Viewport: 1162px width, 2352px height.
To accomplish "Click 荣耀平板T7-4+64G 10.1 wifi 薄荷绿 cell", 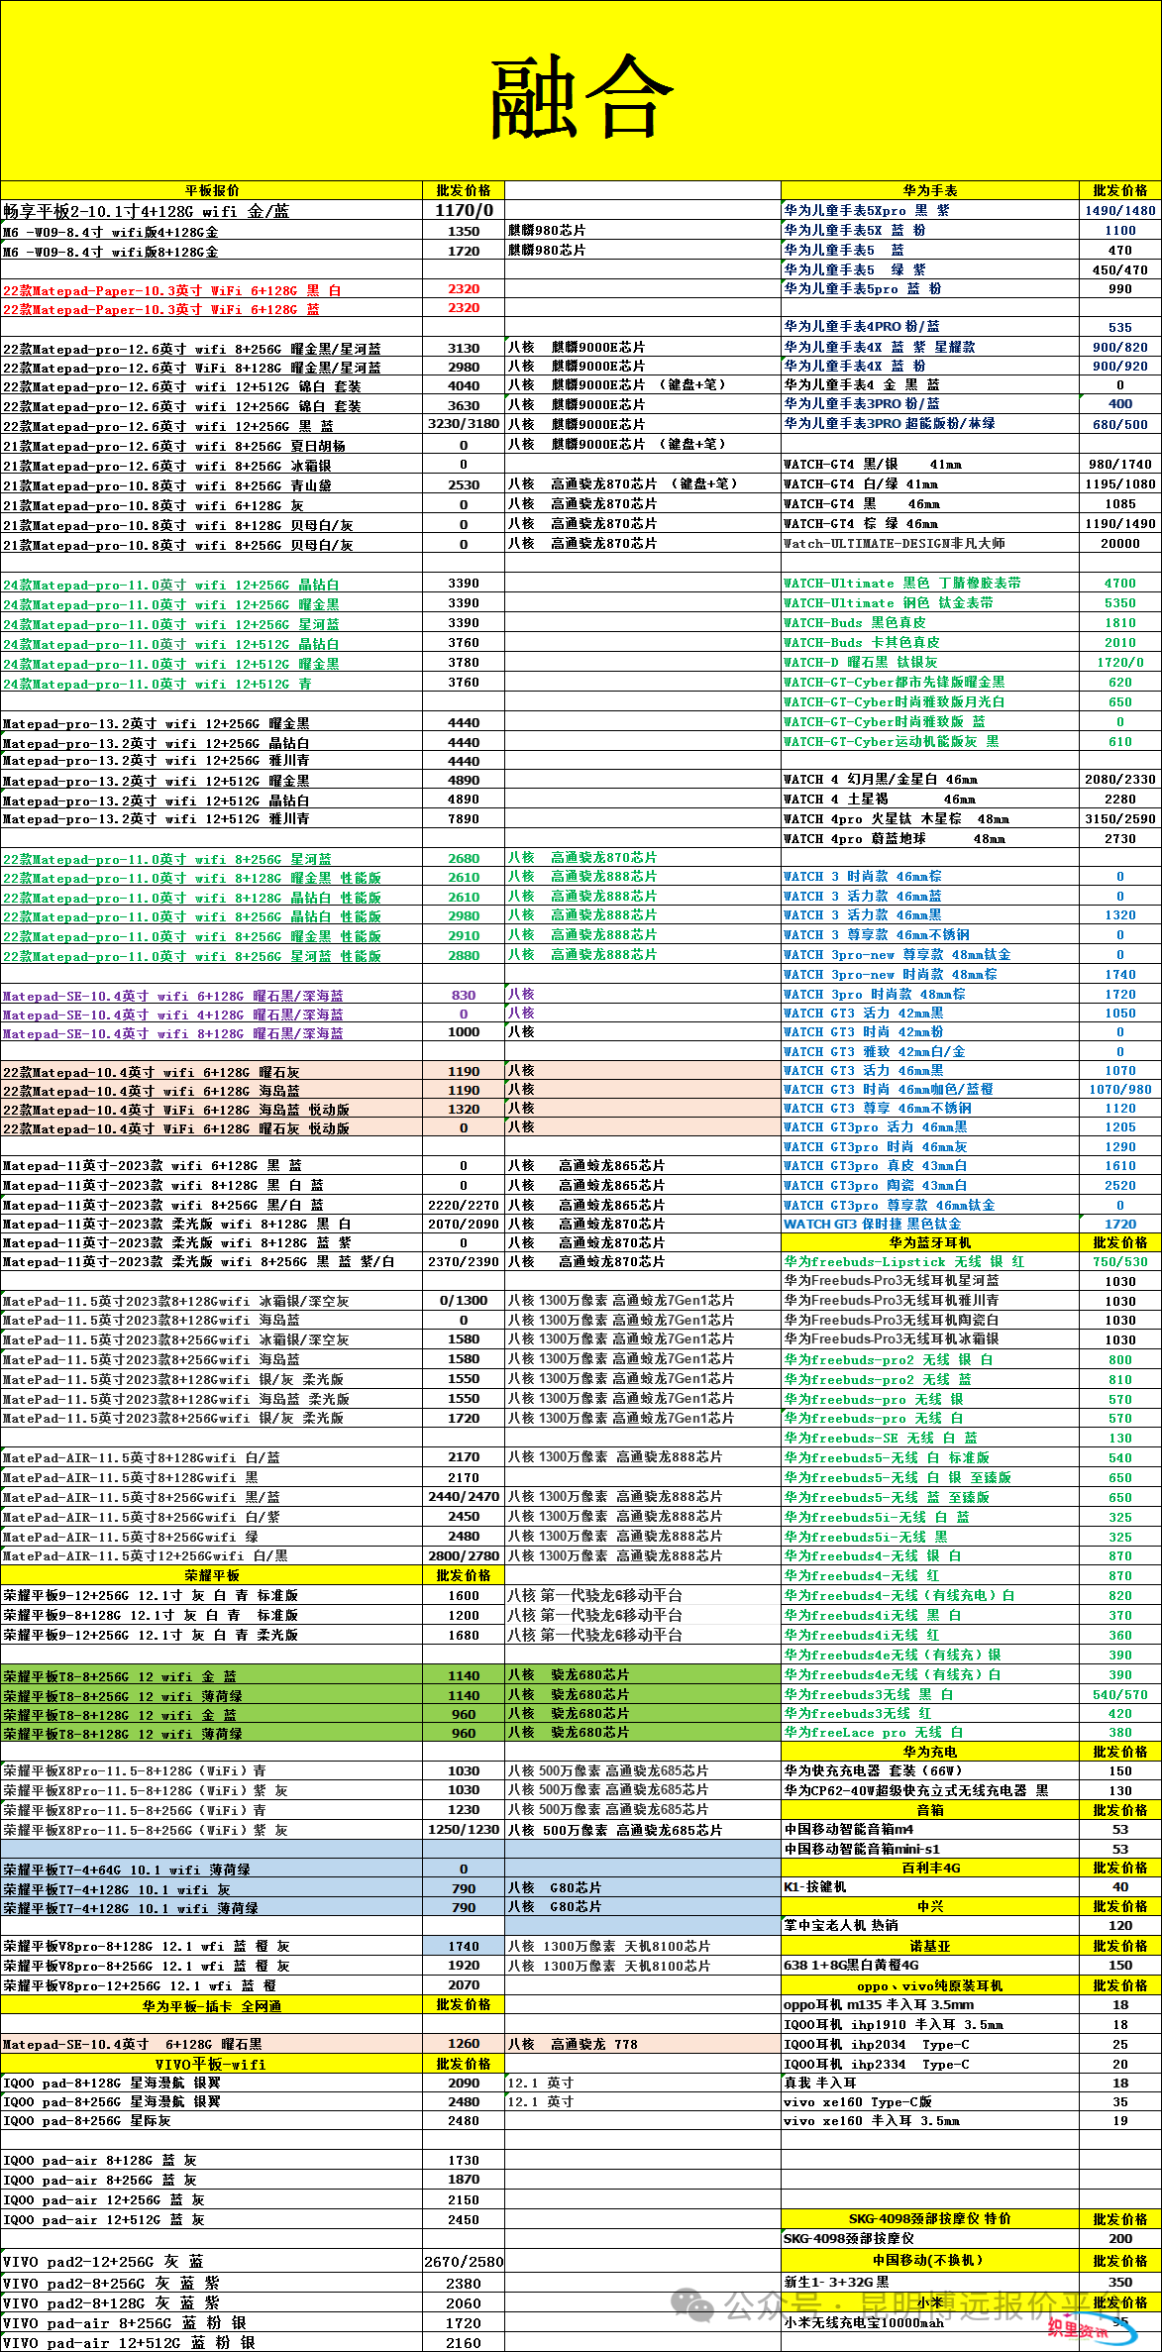I will tap(212, 1870).
